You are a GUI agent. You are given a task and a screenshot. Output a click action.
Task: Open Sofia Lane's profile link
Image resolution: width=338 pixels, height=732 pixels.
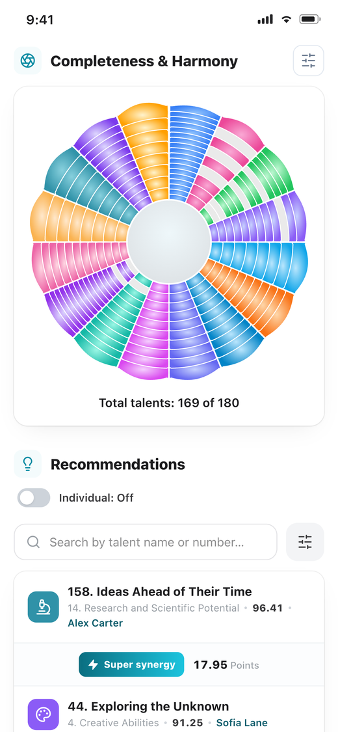(242, 723)
